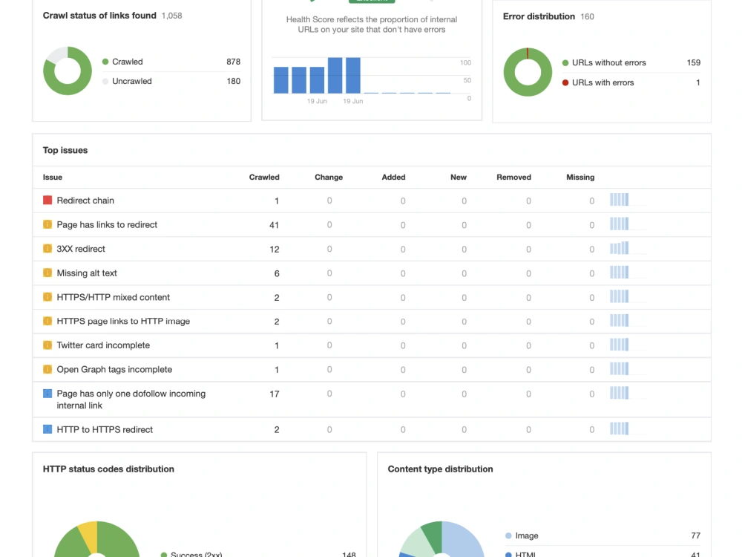Click the Crawl status donut chart
Screen dimensions: 742x557
68,71
